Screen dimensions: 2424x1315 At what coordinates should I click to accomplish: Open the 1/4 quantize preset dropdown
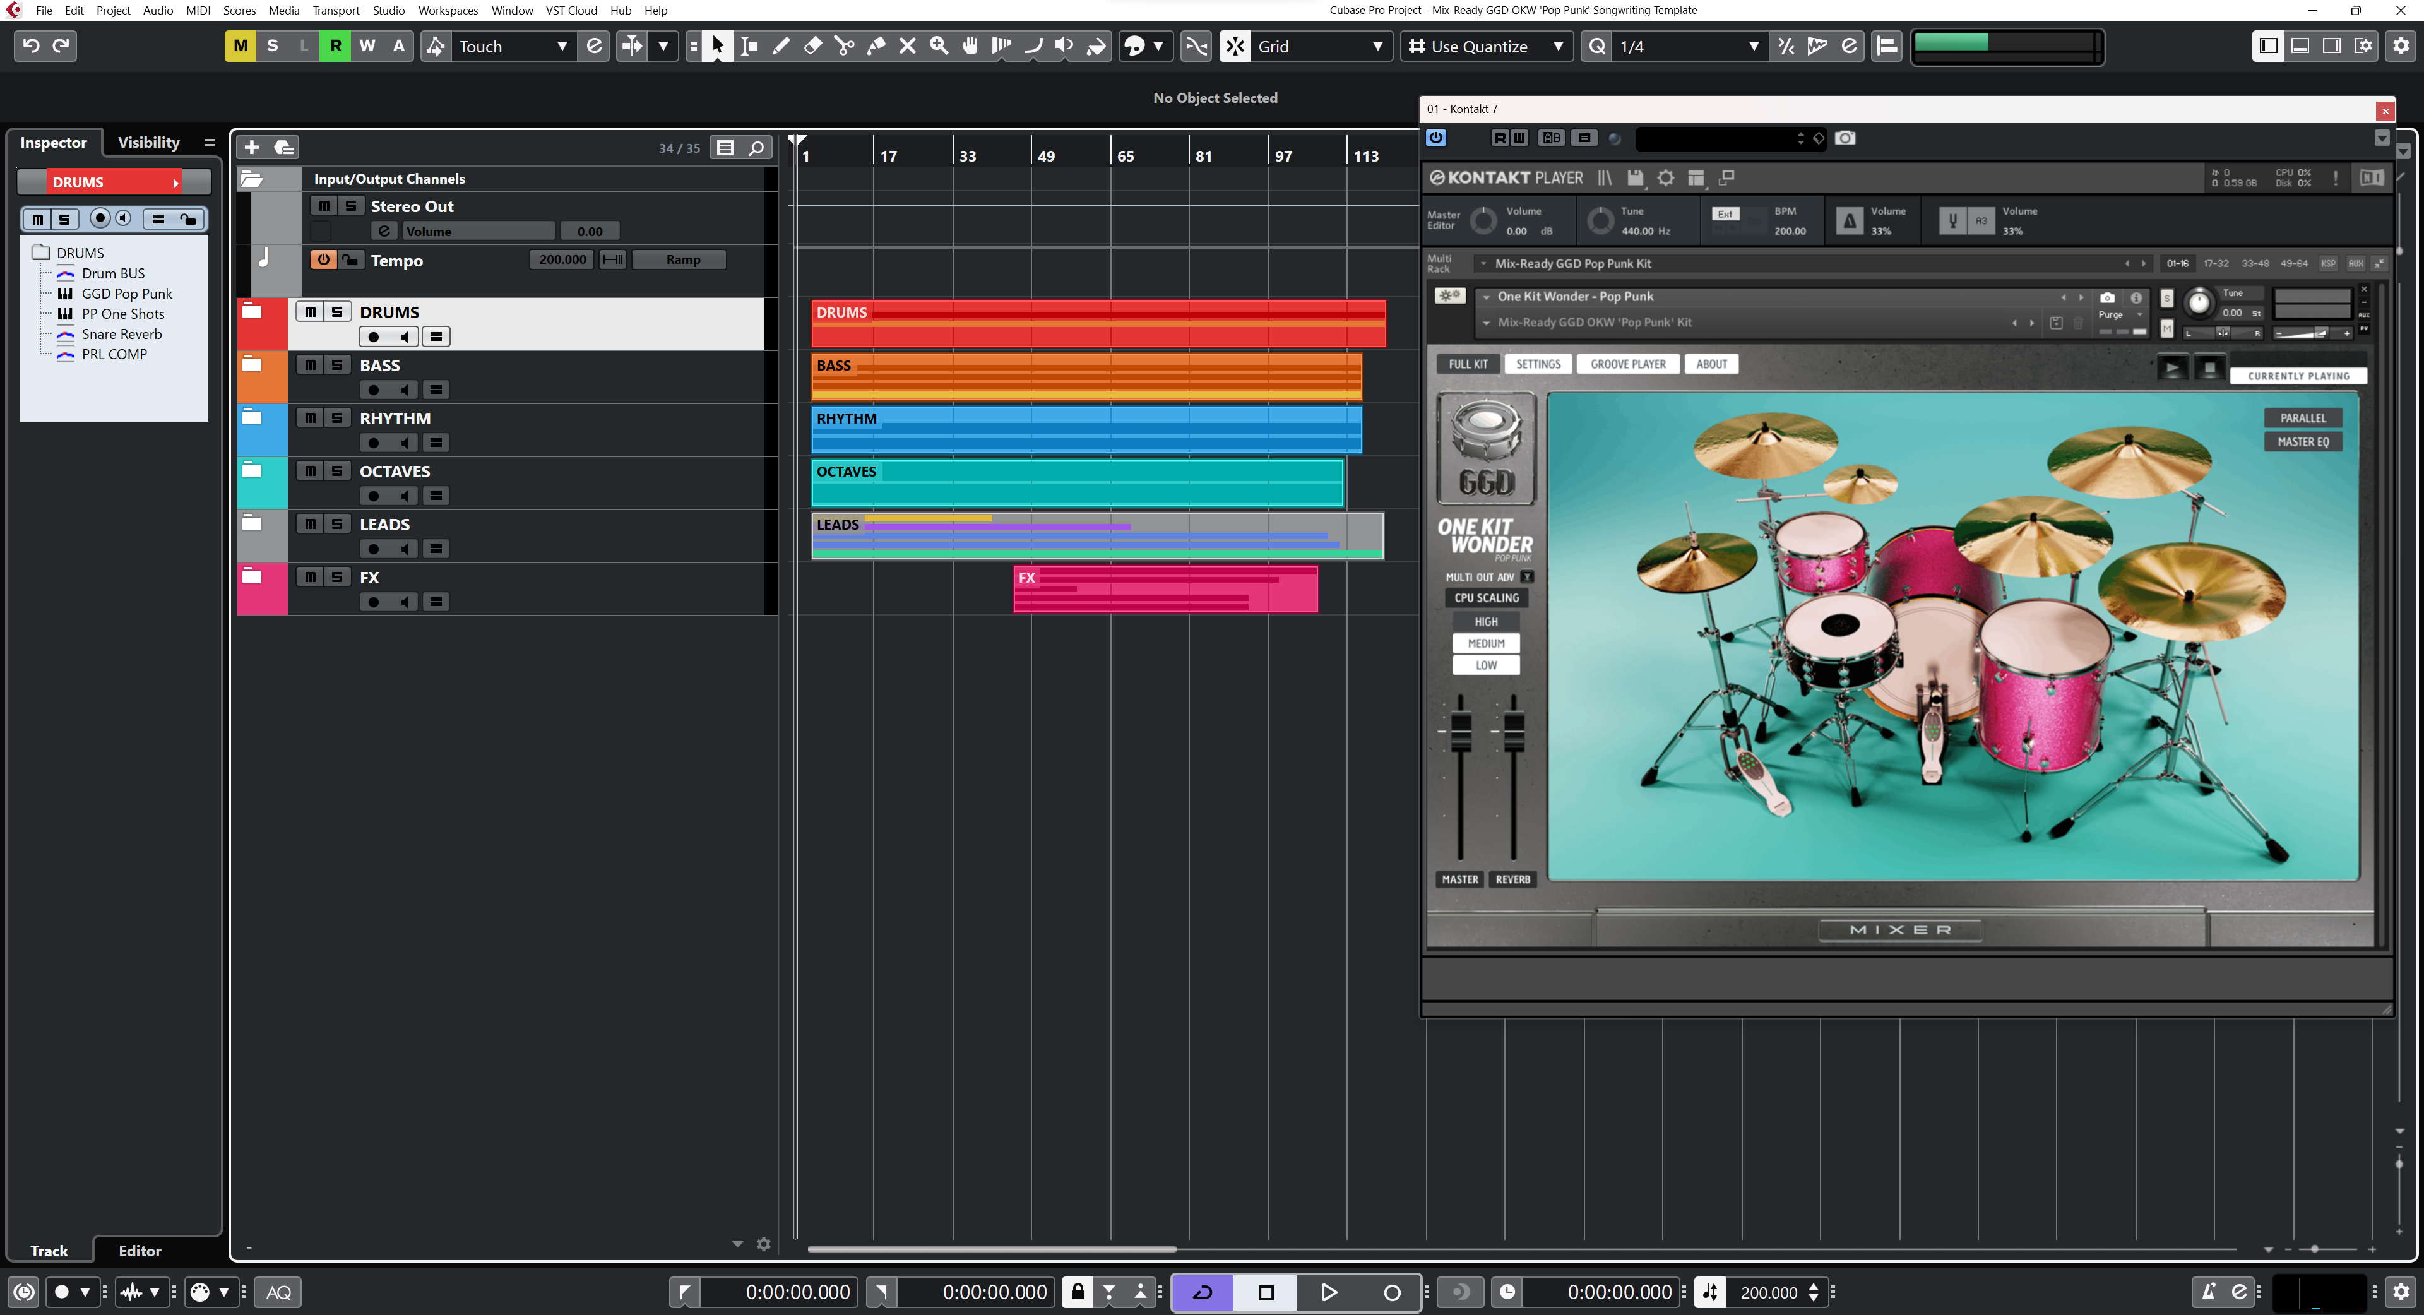(x=1752, y=46)
